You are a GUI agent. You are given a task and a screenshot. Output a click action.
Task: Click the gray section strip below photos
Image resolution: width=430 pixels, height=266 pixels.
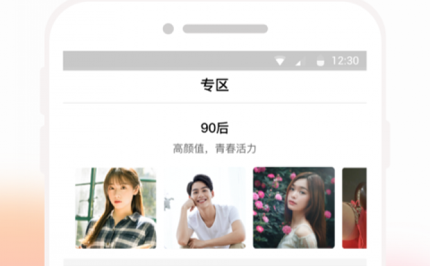pos(215,262)
